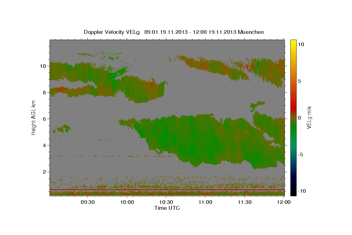
Task: Click the height tick label 4
Action: click(x=45, y=145)
